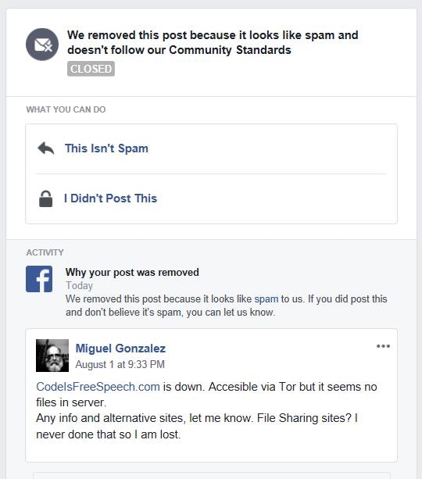422x479 pixels.
Task: Click the spam envelope icon in header
Action: [x=42, y=45]
